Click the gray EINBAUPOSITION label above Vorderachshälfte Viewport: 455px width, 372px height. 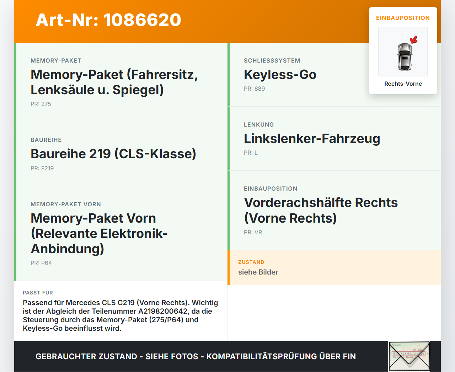click(271, 188)
